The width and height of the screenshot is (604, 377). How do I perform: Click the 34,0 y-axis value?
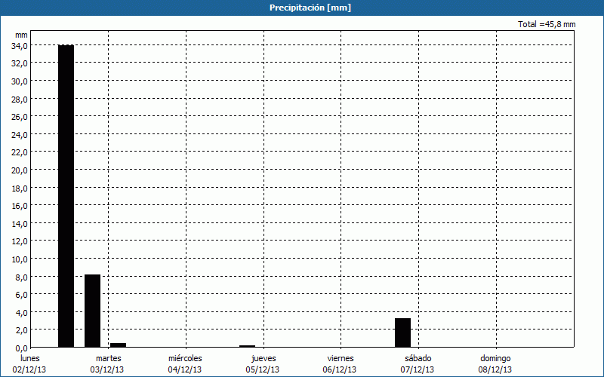(x=20, y=45)
